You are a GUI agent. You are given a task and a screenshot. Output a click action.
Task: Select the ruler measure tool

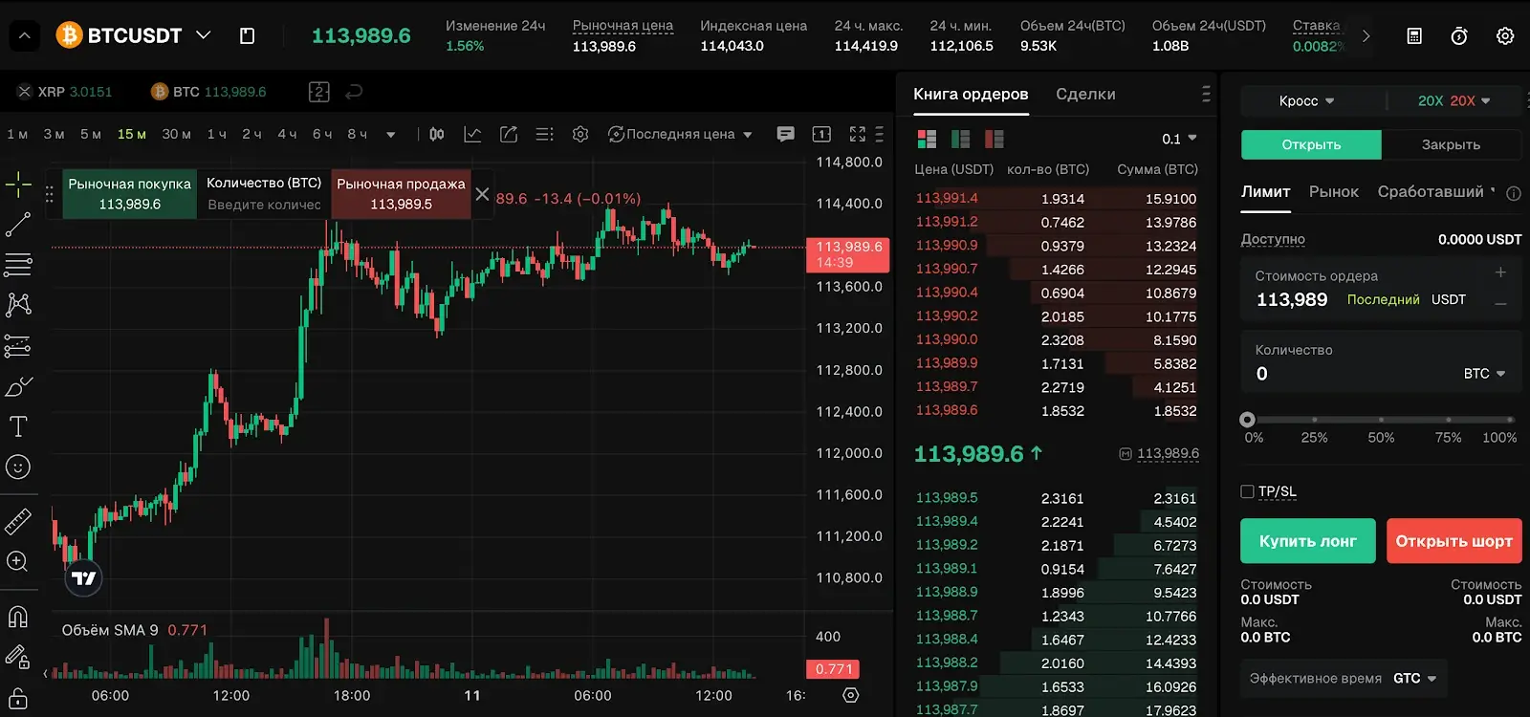tap(18, 521)
